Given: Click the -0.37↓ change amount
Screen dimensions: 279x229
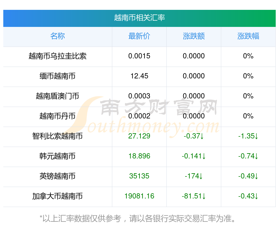Looking at the screenshot, I should tap(194, 136).
